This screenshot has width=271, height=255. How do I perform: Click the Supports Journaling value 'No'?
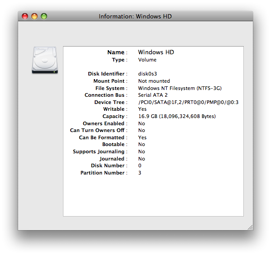141,151
